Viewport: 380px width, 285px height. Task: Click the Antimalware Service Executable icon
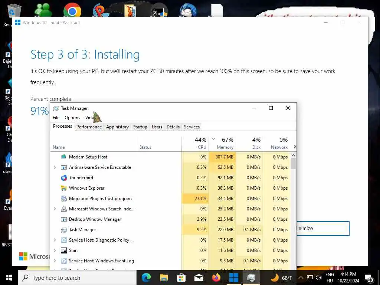pyautogui.click(x=64, y=167)
